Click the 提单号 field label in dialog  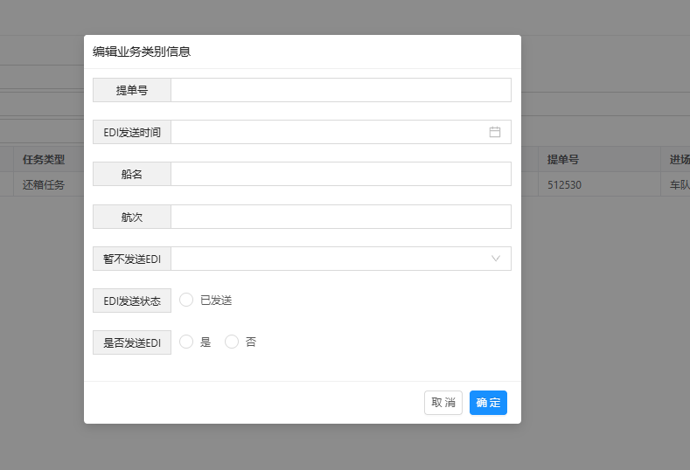pos(132,90)
